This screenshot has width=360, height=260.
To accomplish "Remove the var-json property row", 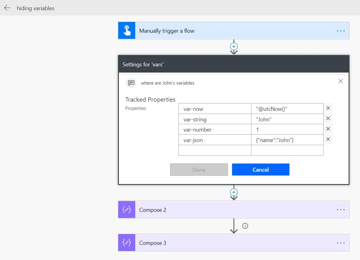I will click(x=328, y=139).
